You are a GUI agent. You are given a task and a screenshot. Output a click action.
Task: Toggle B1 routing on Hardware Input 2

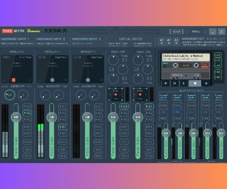63,127
